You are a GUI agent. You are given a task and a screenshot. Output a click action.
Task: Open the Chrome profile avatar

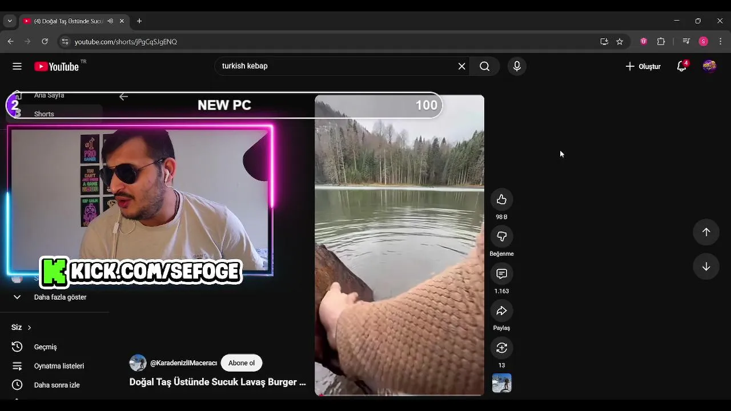tap(704, 42)
